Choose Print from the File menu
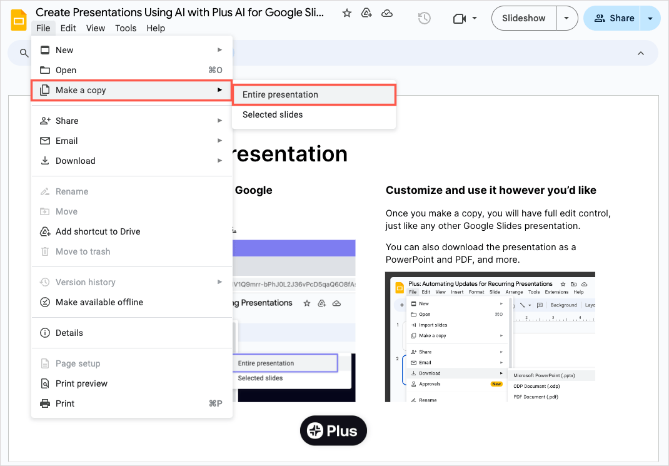The image size is (669, 466). pyautogui.click(x=132, y=404)
